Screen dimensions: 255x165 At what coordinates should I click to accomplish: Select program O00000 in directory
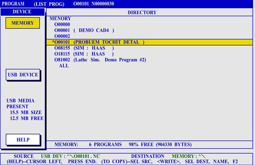tap(62, 24)
